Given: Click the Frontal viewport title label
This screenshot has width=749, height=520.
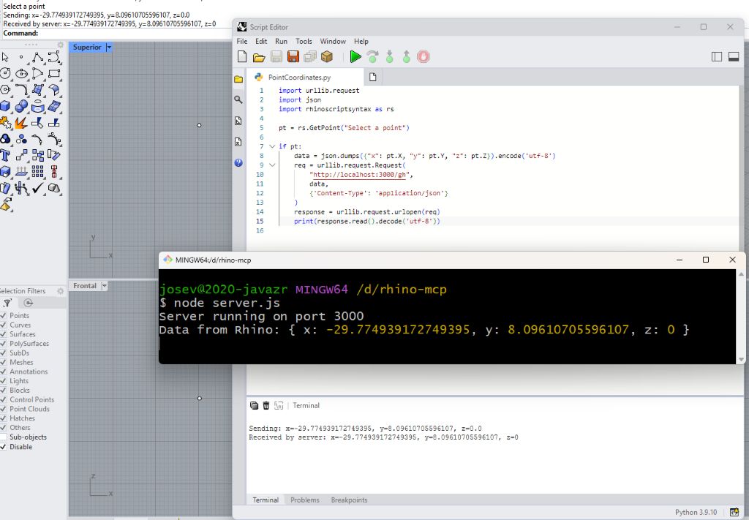Looking at the screenshot, I should coord(85,286).
